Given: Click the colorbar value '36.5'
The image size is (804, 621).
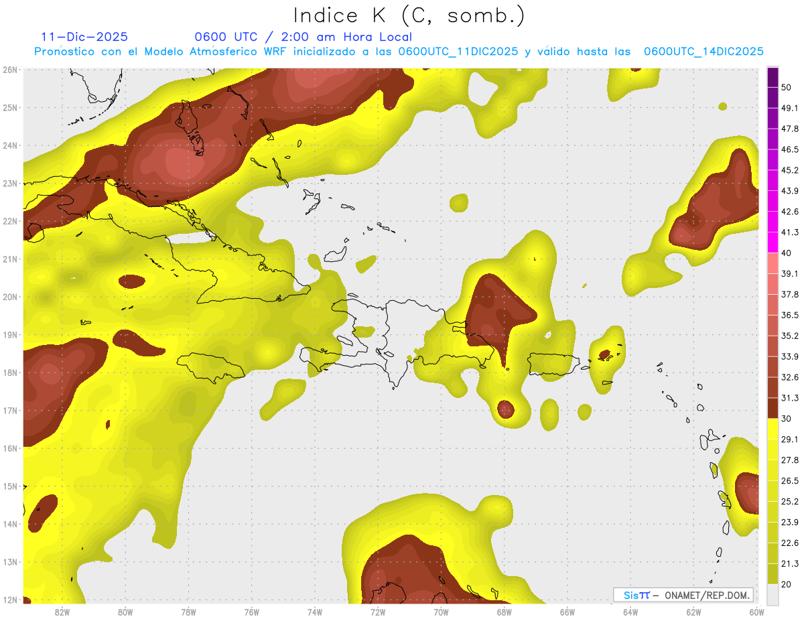Looking at the screenshot, I should coord(789,315).
